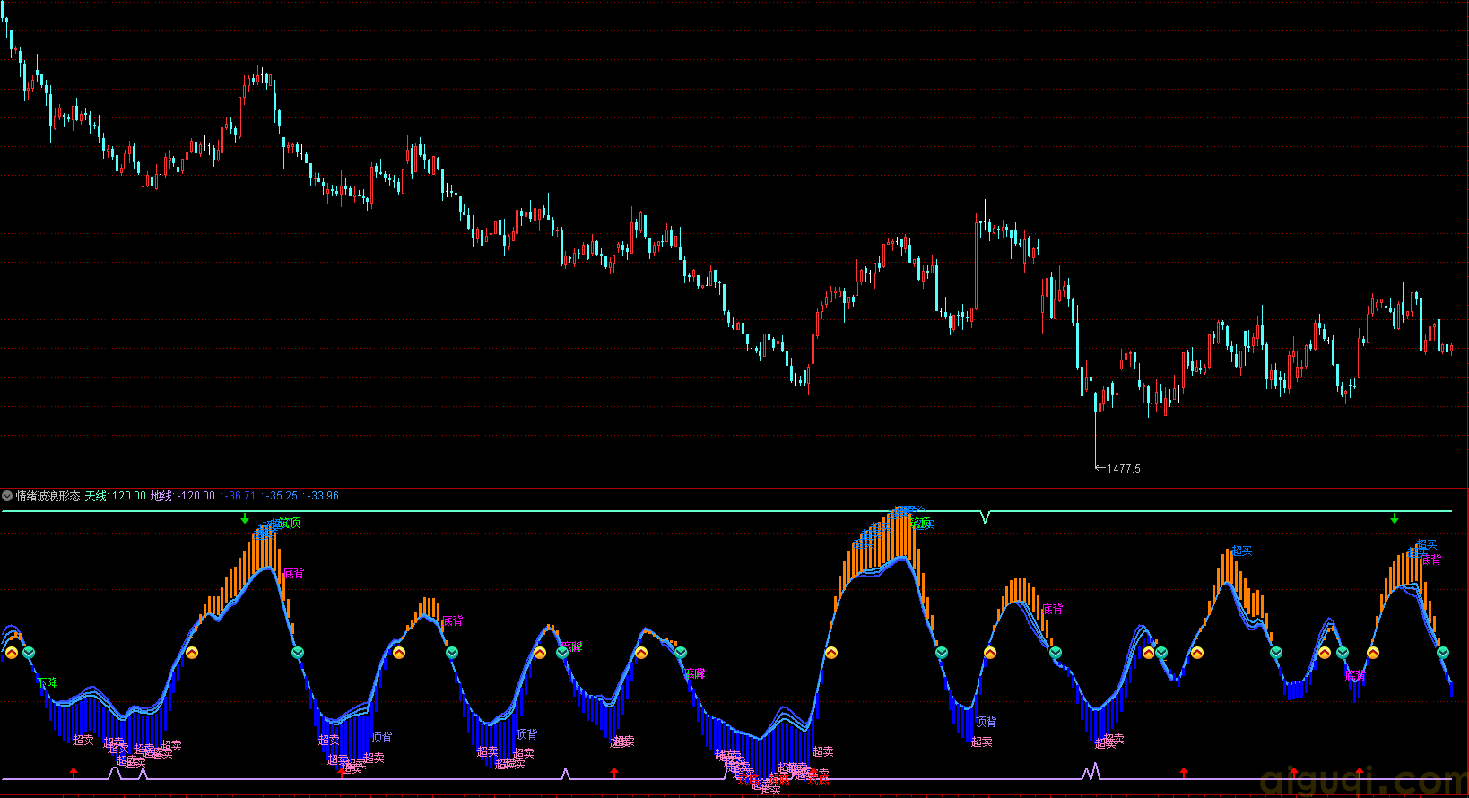1469x798 pixels.
Task: Click the 情绪波浪形态 indicator name
Action: pos(48,496)
